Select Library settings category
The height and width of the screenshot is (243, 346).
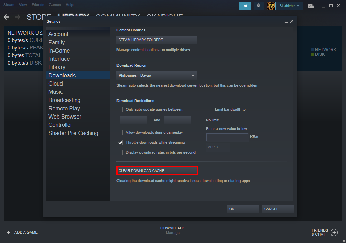coord(78,67)
